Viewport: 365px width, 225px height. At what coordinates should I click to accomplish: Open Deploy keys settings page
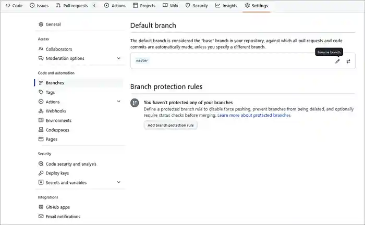point(57,173)
